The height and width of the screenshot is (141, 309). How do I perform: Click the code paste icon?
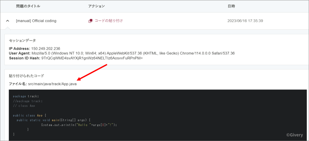(90, 21)
